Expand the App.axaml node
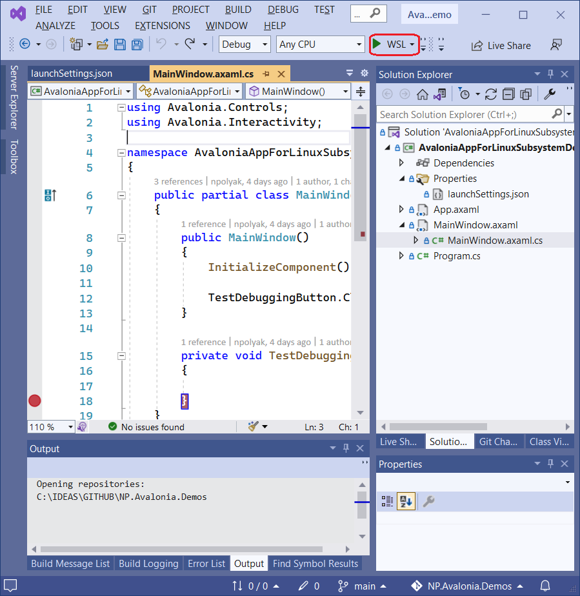The width and height of the screenshot is (580, 596). pyautogui.click(x=401, y=209)
